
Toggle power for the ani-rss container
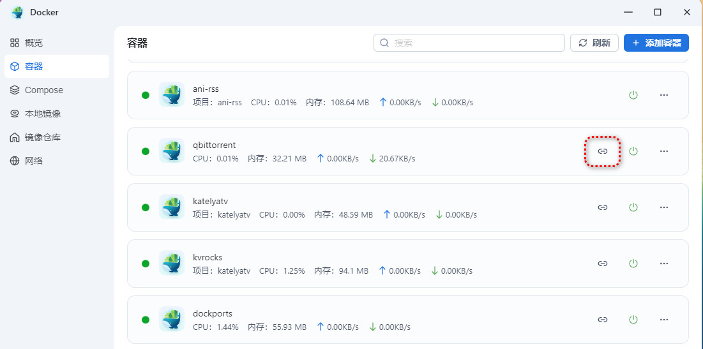[x=633, y=95]
